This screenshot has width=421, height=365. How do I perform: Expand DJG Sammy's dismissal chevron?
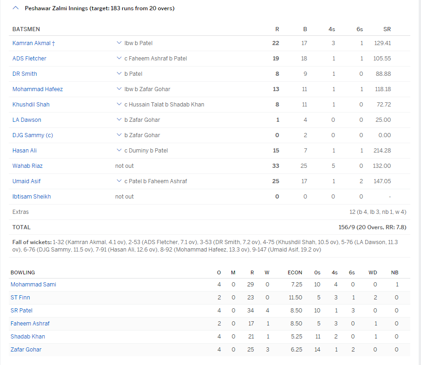pyautogui.click(x=119, y=135)
